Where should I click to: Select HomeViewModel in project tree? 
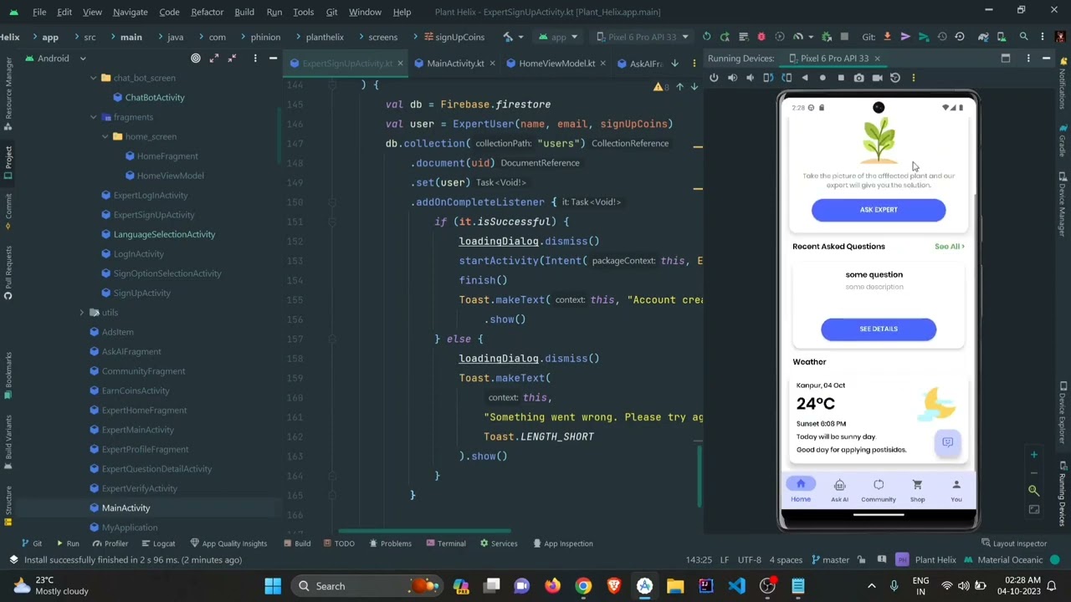pos(170,176)
